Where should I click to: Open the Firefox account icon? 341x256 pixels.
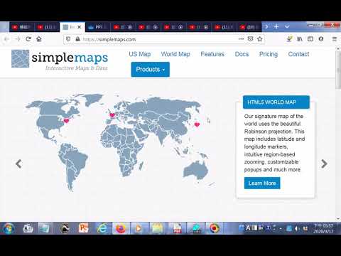tap(321, 39)
